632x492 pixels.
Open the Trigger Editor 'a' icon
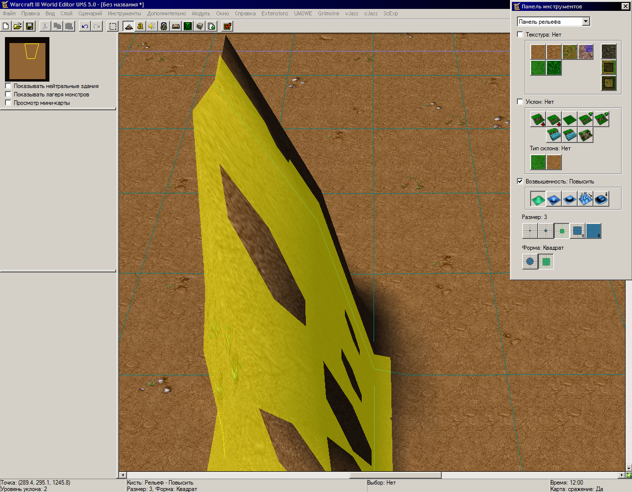pyautogui.click(x=140, y=26)
